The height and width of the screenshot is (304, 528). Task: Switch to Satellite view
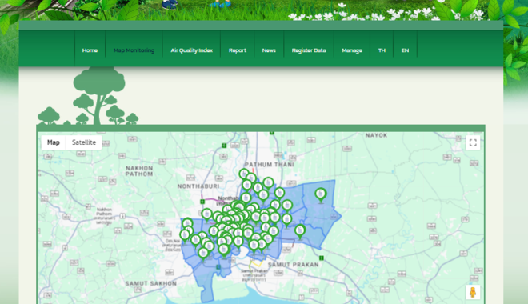tap(84, 142)
